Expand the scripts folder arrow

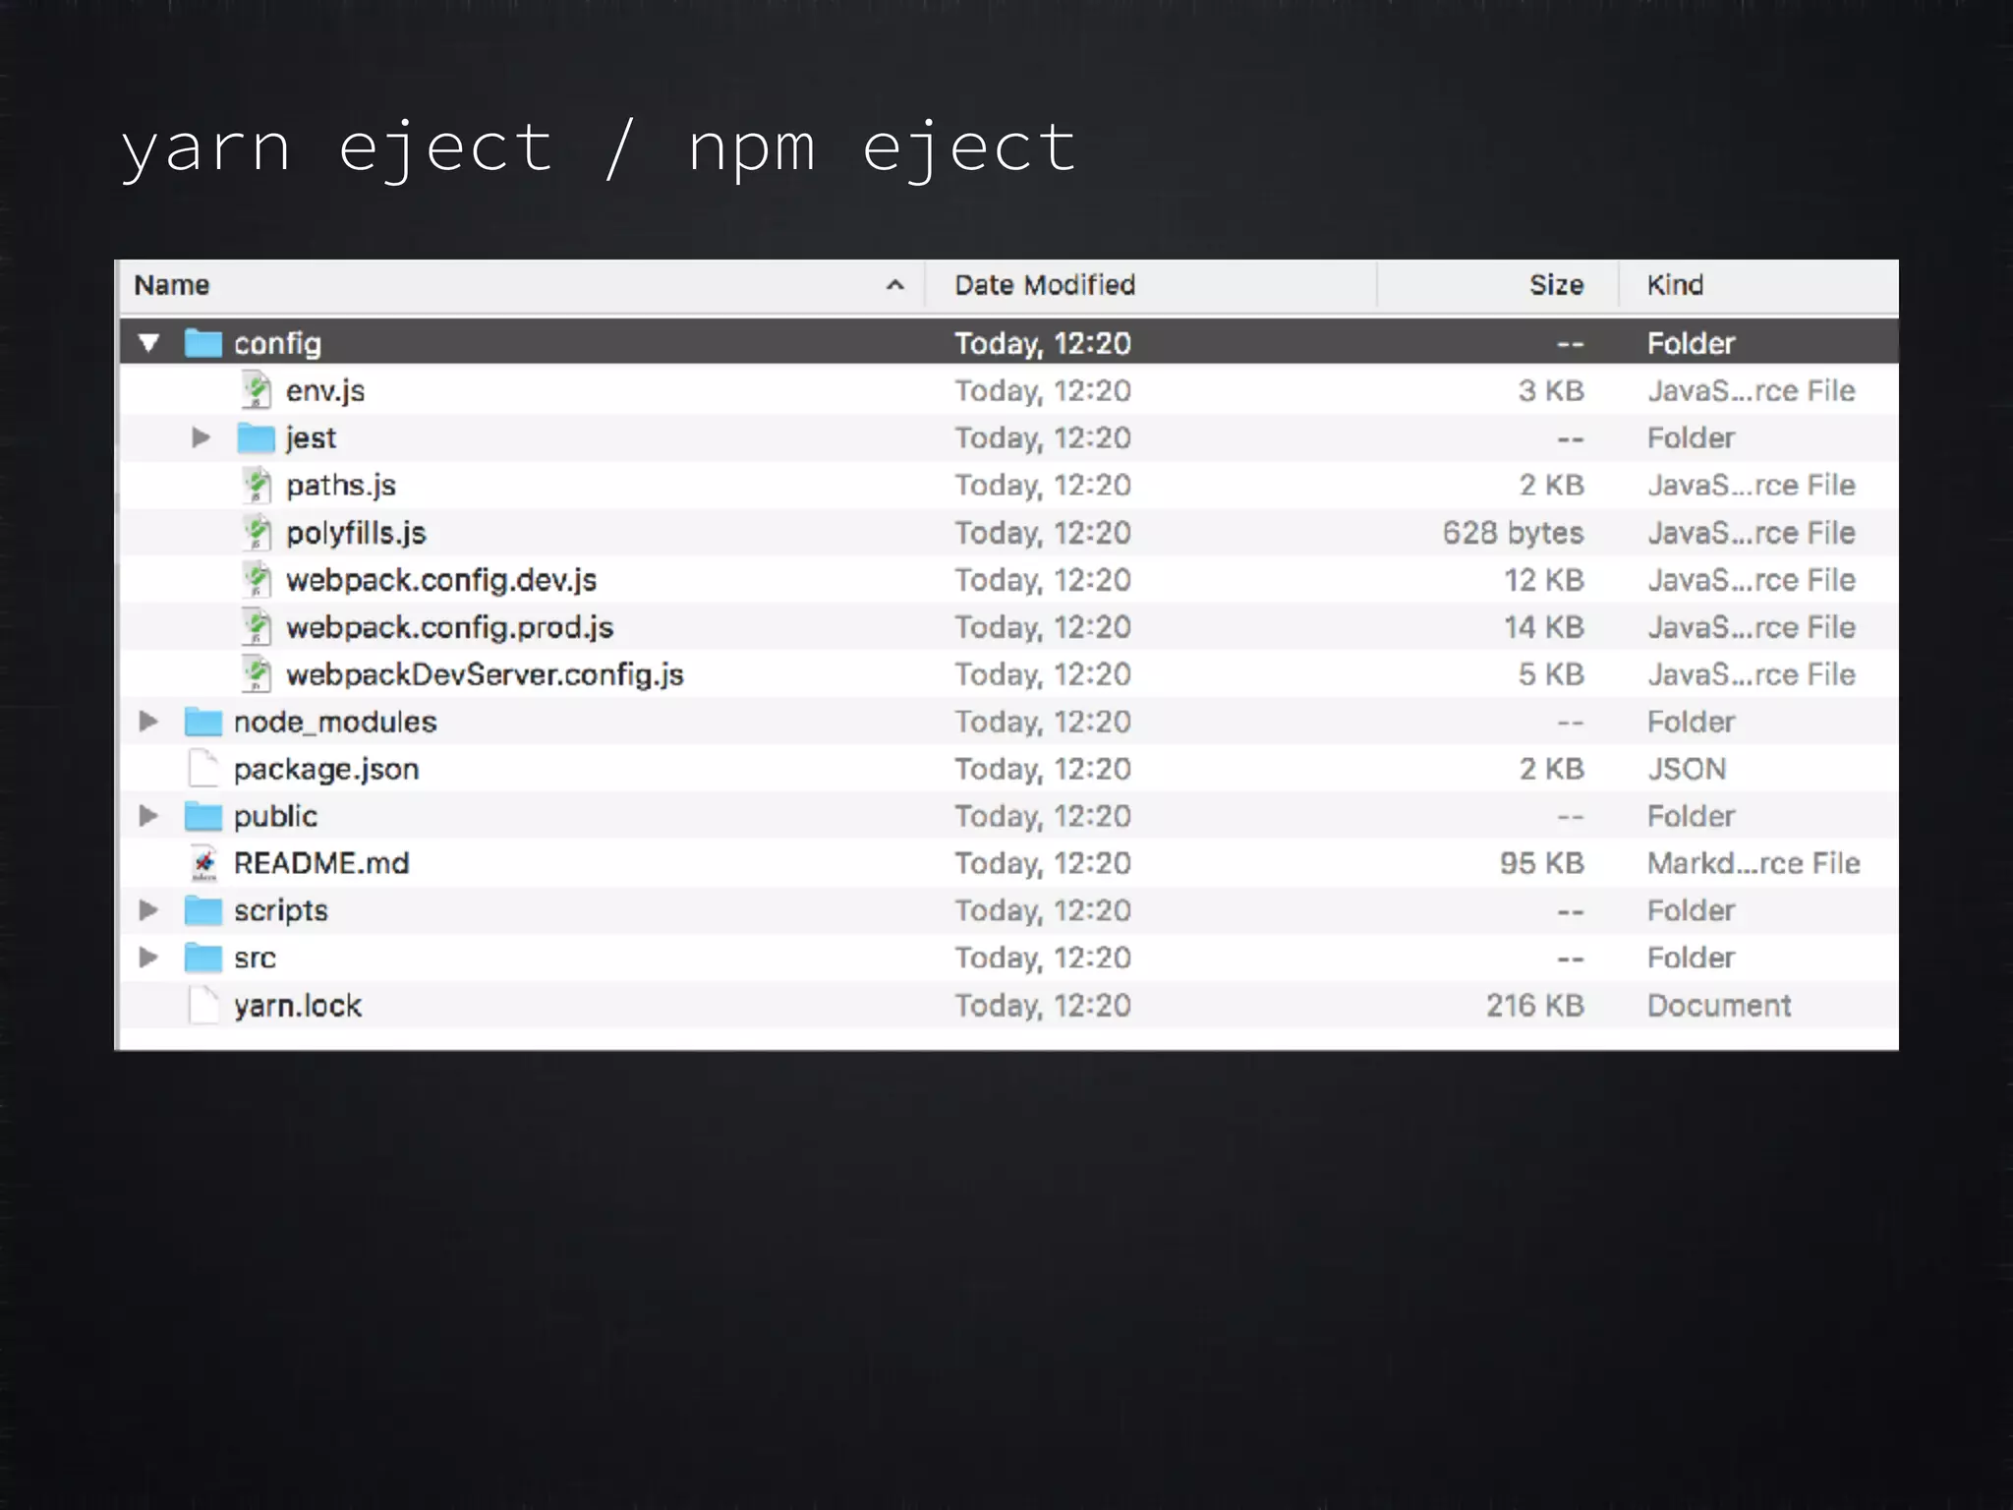click(148, 910)
